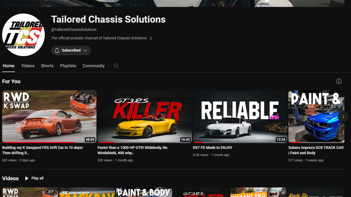Open the Reliable-ish RX7 video thumbnail

240,116
